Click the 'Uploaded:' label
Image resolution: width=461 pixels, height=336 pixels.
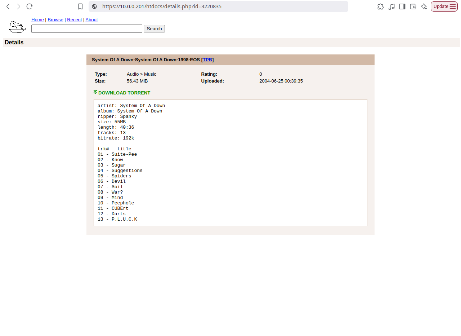212,81
